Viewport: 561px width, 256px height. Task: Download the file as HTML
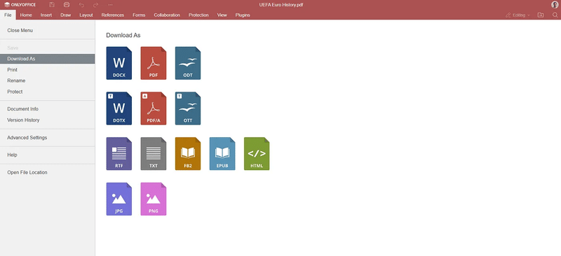tap(257, 154)
